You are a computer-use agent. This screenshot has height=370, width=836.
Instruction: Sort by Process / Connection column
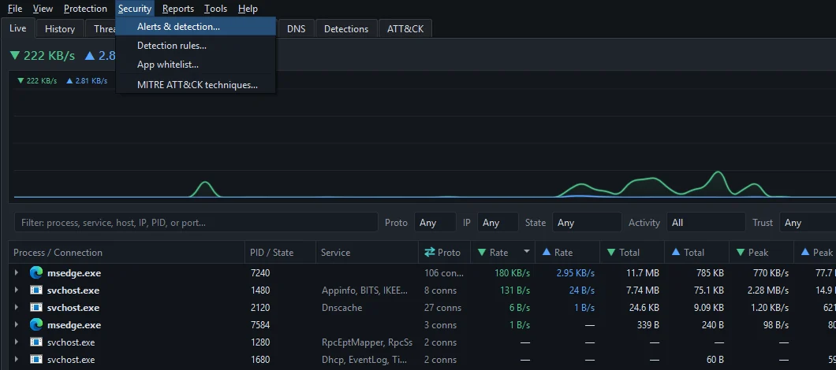point(127,253)
